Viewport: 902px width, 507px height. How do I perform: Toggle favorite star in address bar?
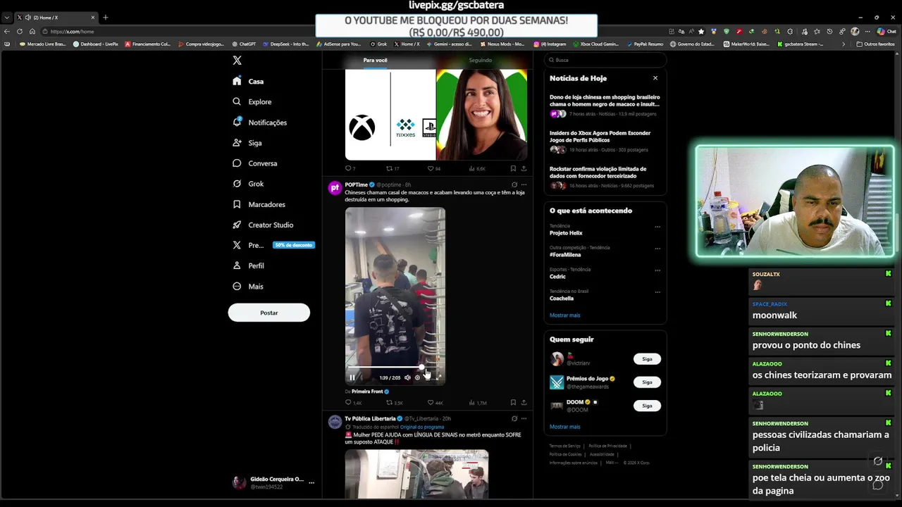coord(700,31)
